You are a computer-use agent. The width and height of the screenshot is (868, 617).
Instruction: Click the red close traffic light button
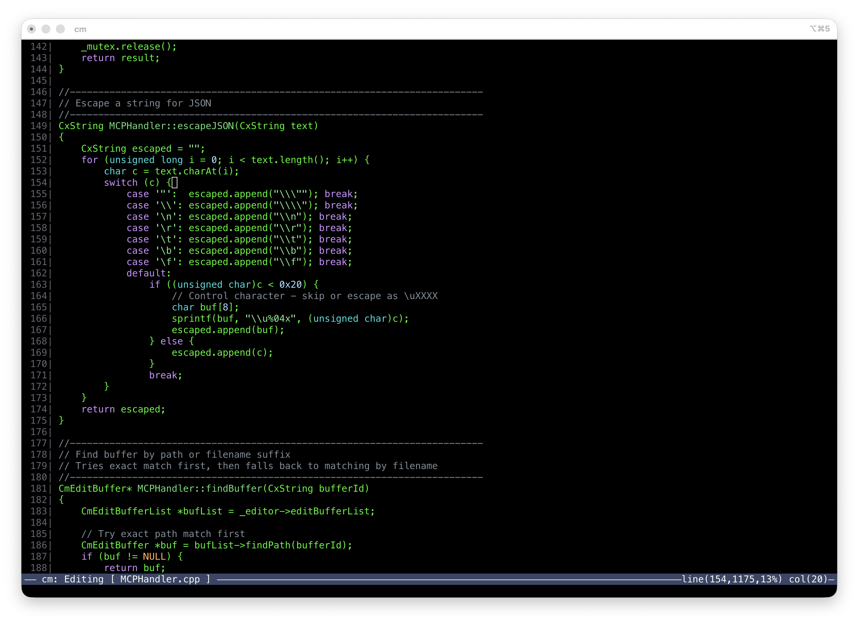click(x=31, y=29)
